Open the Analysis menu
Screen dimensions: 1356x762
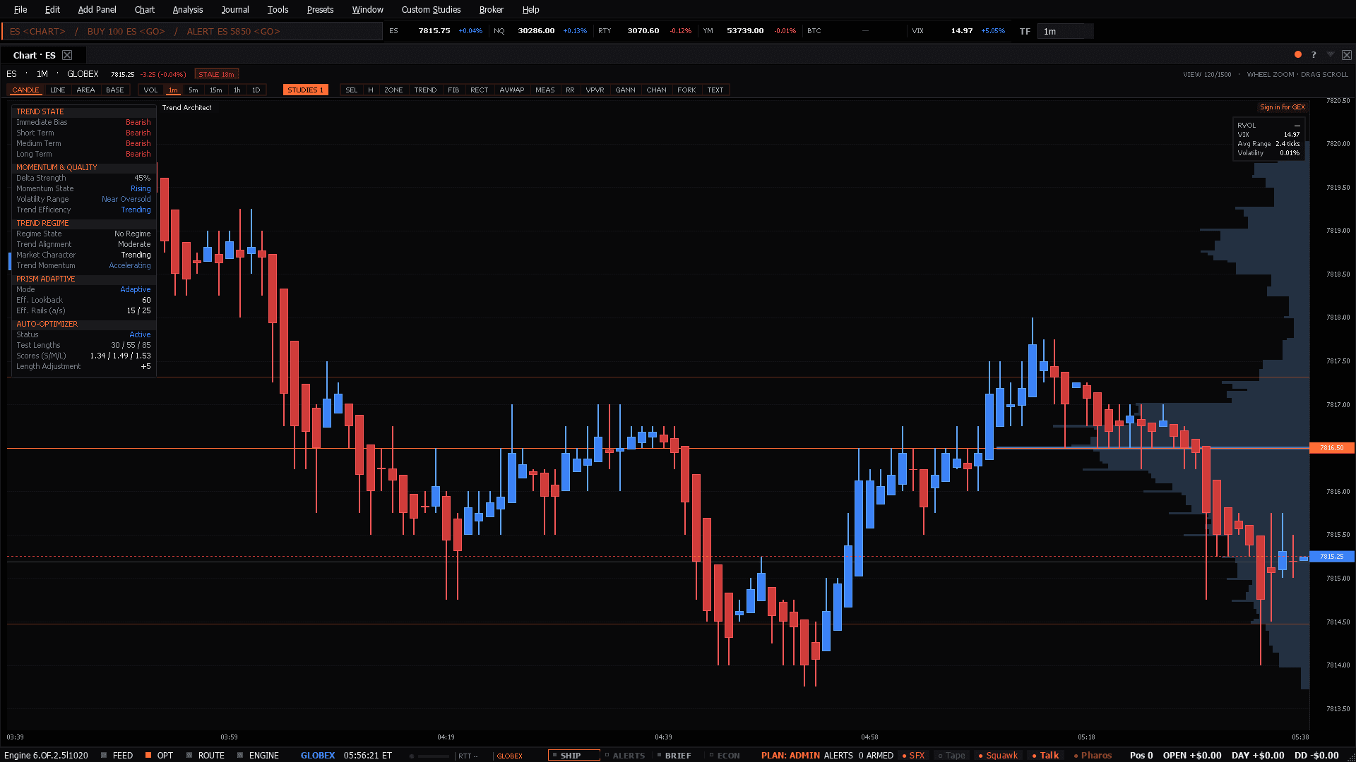click(188, 9)
